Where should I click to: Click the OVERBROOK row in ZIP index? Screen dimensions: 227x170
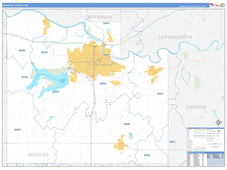tap(216, 158)
